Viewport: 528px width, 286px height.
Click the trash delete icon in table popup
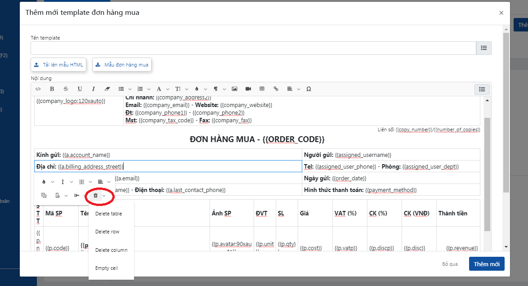[95, 196]
